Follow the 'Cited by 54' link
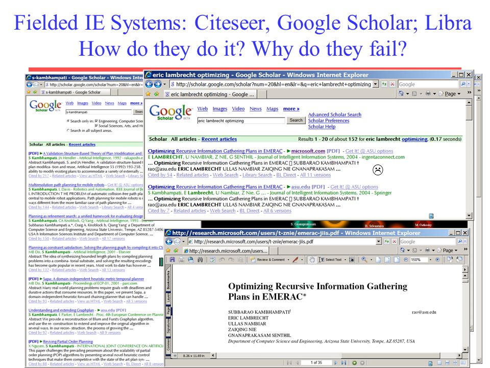This screenshot has width=490, height=368. pos(160,175)
